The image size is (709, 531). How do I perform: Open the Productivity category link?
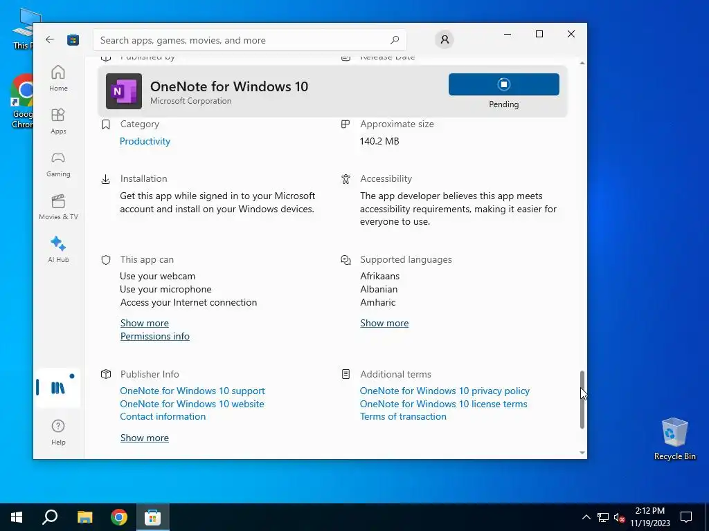click(145, 141)
